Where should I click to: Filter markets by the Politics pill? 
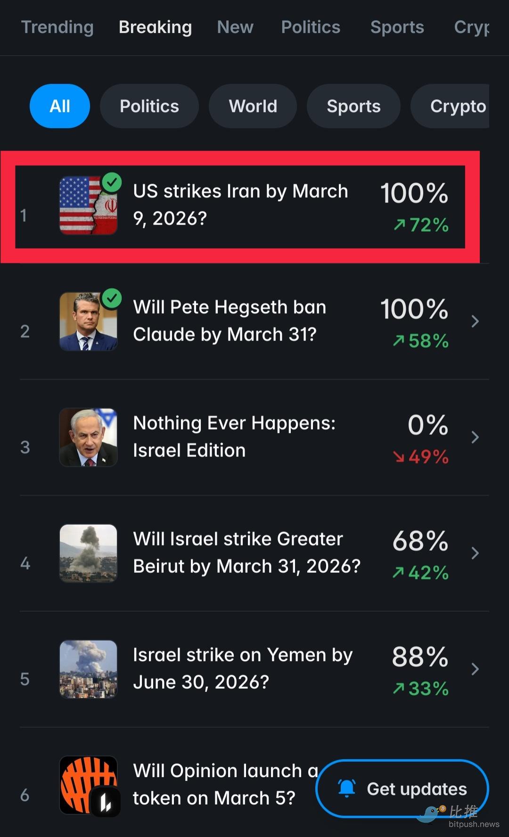coord(149,106)
